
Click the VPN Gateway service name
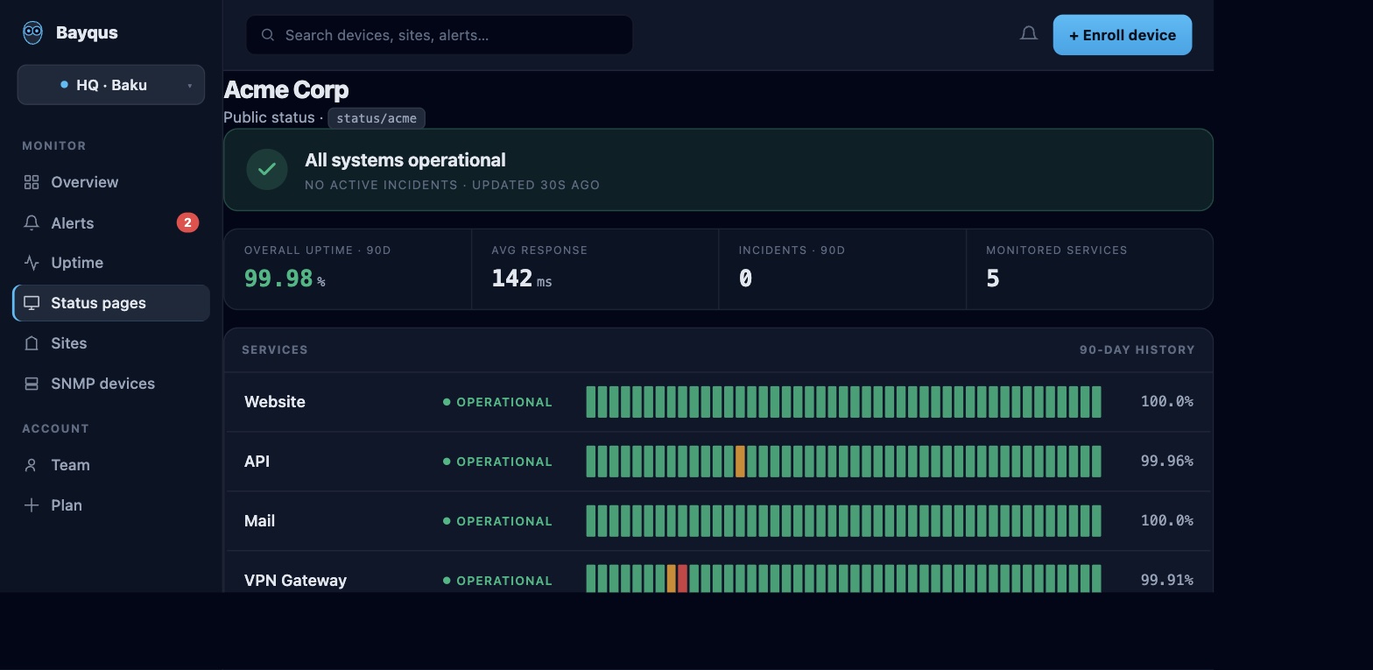[295, 581]
